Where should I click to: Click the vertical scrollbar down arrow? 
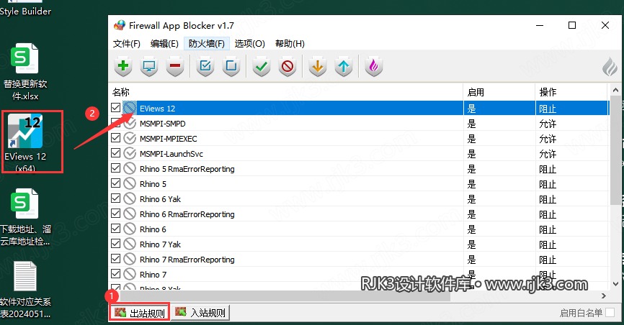[x=615, y=284]
